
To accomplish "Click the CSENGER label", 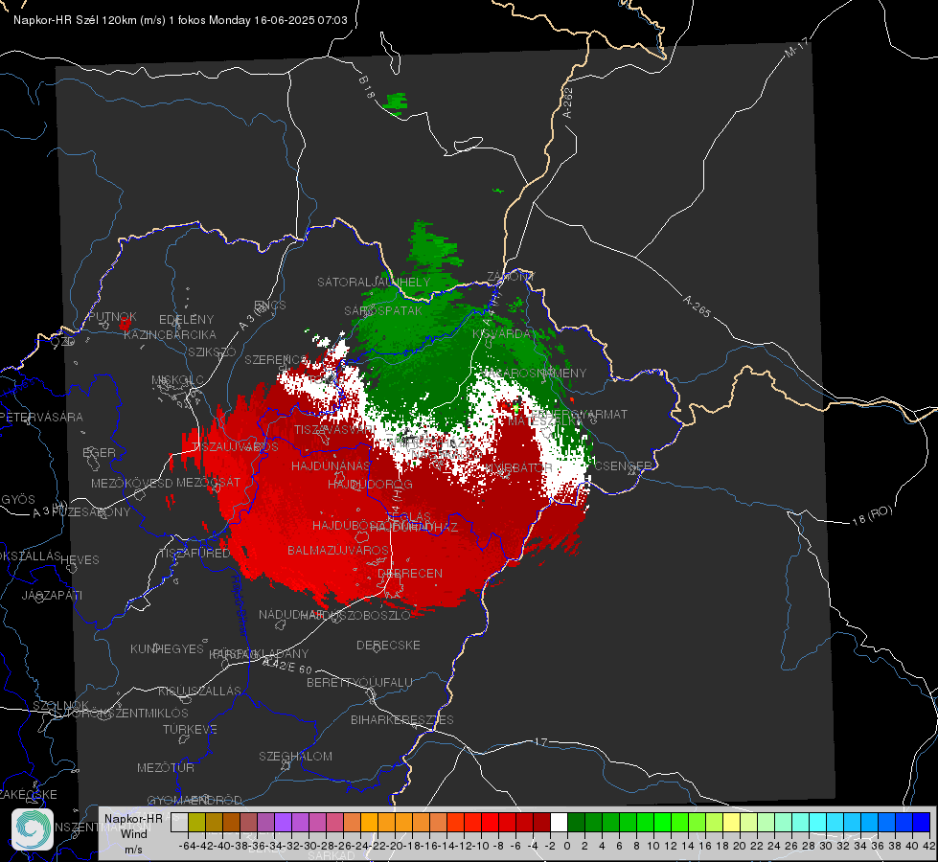I will [x=623, y=465].
